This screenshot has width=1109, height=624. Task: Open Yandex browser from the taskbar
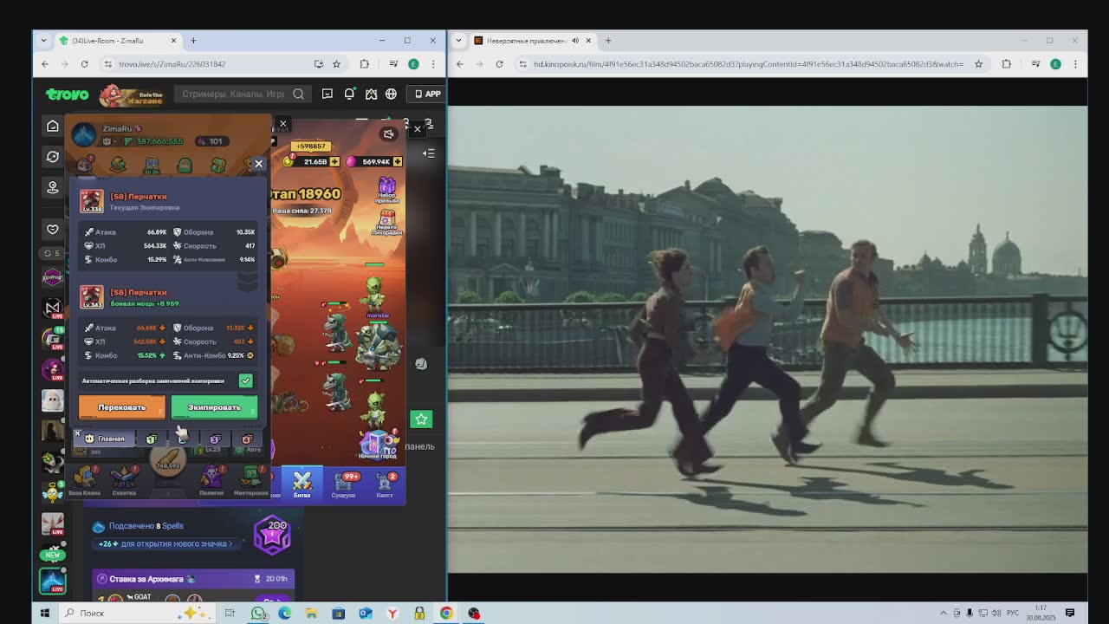392,613
